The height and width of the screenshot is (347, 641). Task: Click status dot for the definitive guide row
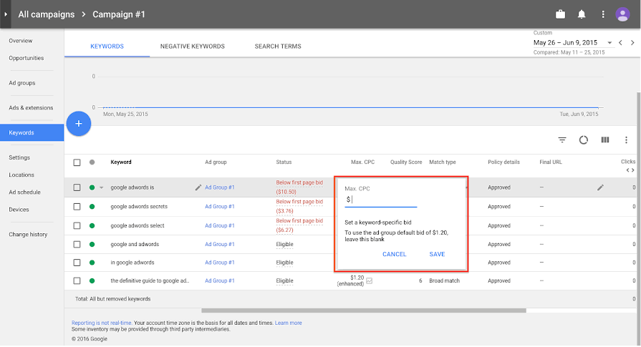tap(92, 281)
